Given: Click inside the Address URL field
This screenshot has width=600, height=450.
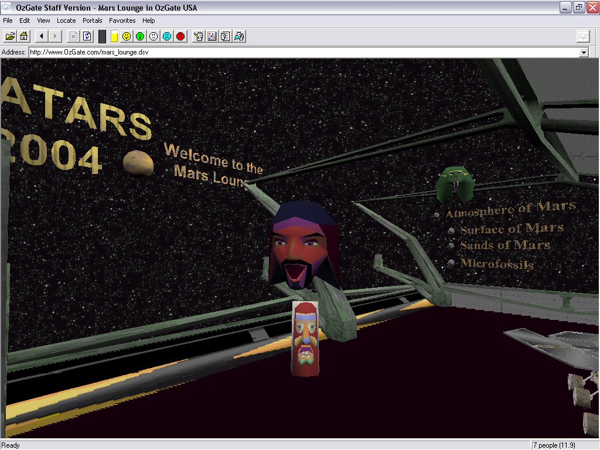Looking at the screenshot, I should pos(293,52).
